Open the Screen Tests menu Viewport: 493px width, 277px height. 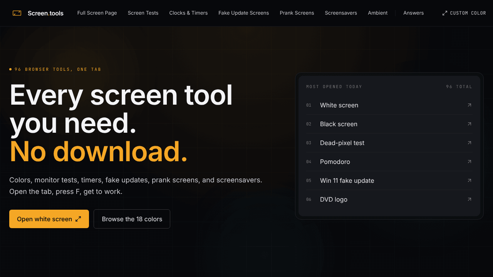point(143,13)
